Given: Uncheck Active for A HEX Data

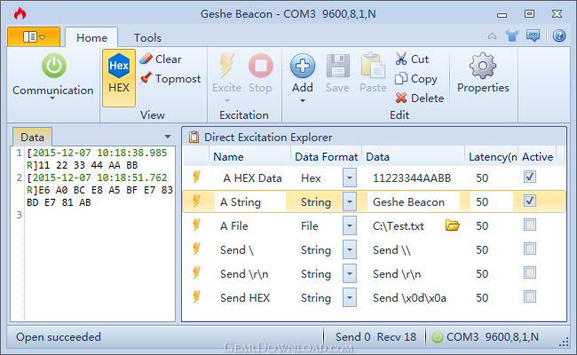Looking at the screenshot, I should (530, 177).
